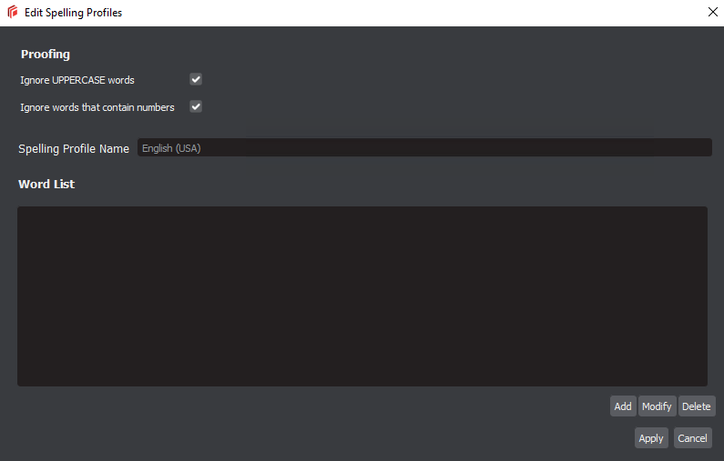This screenshot has height=461, width=724.
Task: Uncheck the Ignore UPPERCASE words checkbox
Action: pos(196,79)
